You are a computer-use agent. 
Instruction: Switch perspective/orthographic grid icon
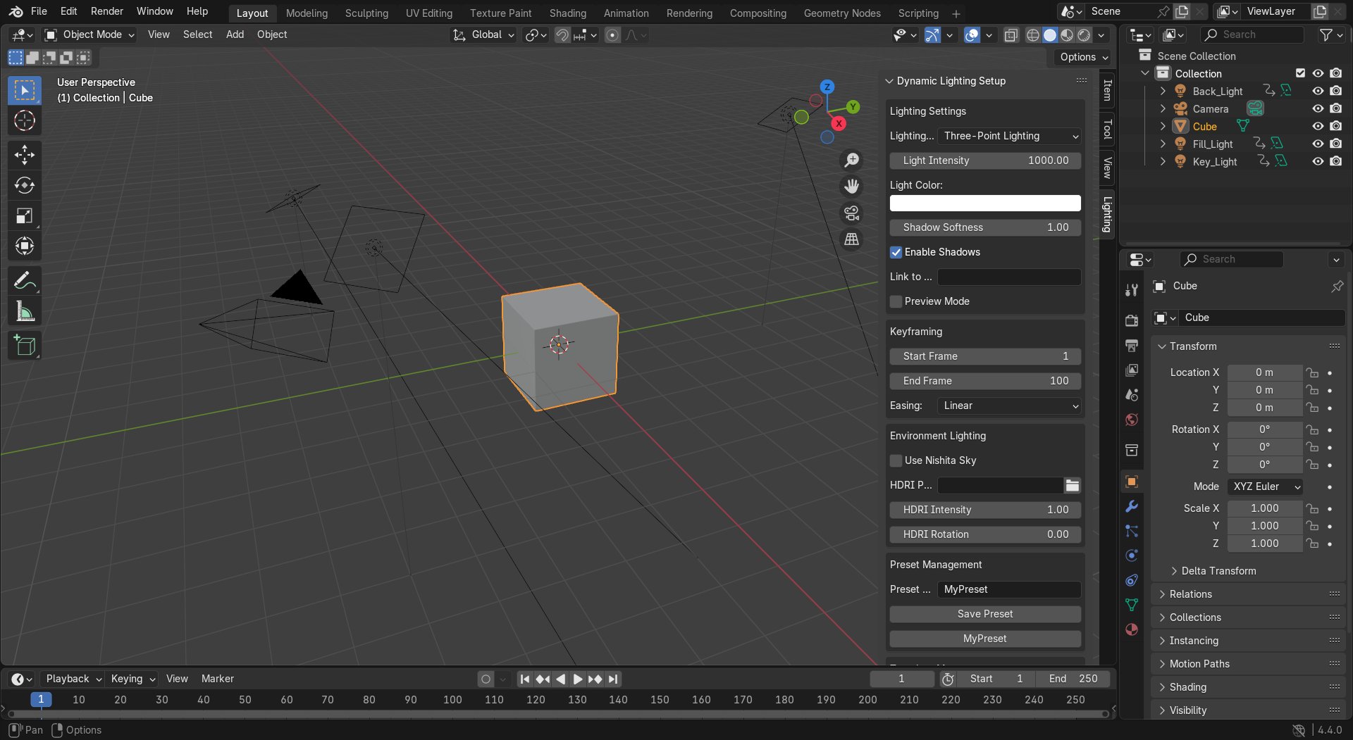pos(852,239)
